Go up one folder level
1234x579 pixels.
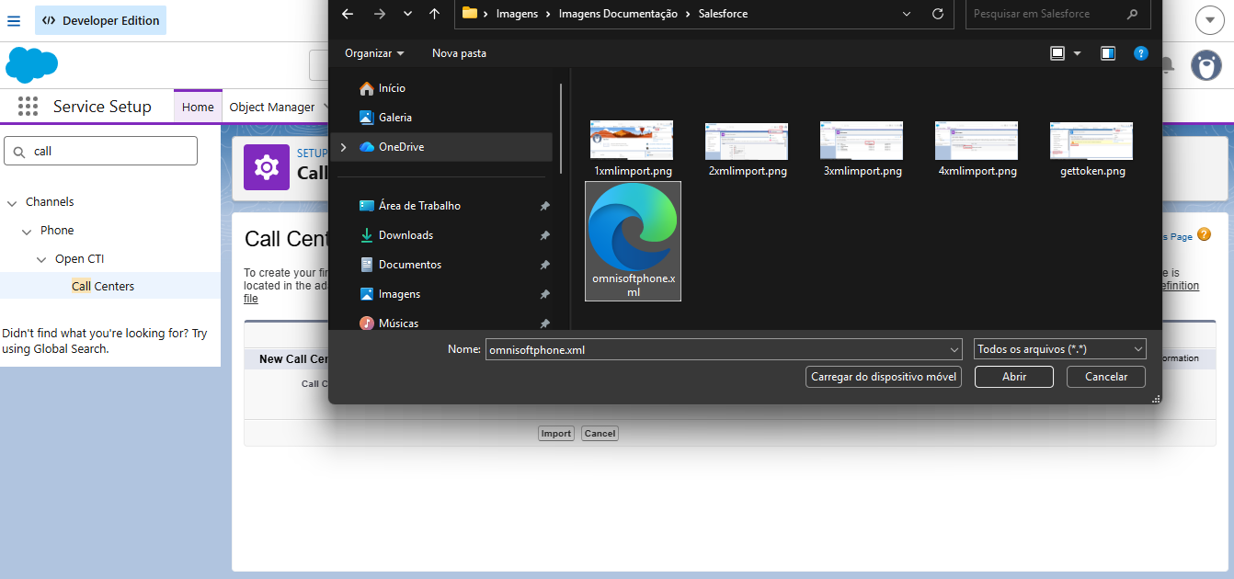435,14
